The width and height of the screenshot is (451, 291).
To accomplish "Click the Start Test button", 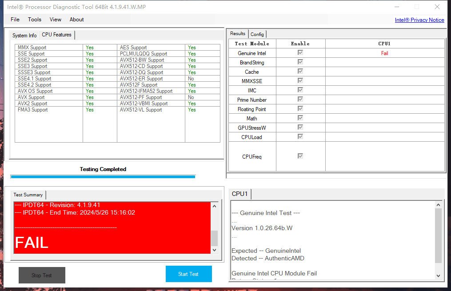I will coord(188,274).
